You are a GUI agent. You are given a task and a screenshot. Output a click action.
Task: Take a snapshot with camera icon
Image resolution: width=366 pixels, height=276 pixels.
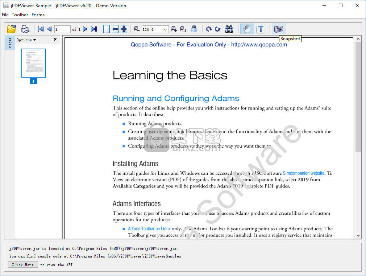(278, 29)
